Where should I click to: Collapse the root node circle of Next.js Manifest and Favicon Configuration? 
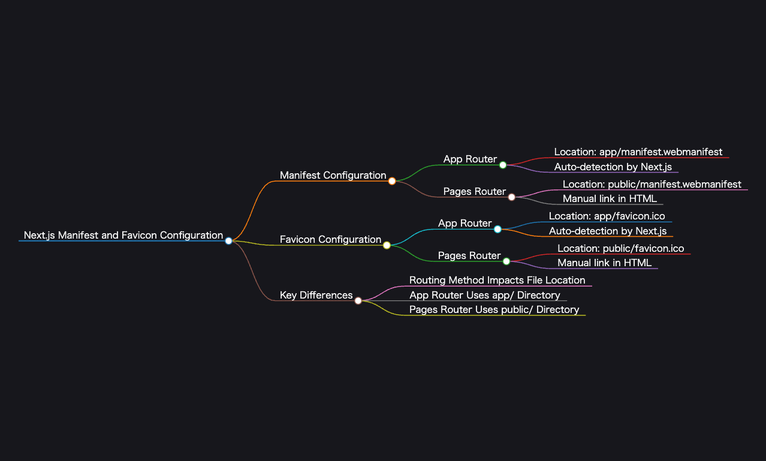click(228, 240)
